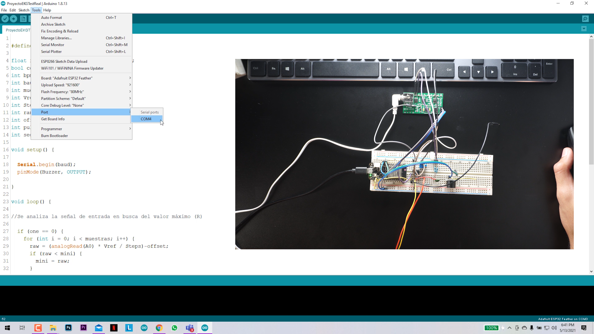Select COM4 serial port
Screen dimensions: 594x334
click(x=146, y=119)
